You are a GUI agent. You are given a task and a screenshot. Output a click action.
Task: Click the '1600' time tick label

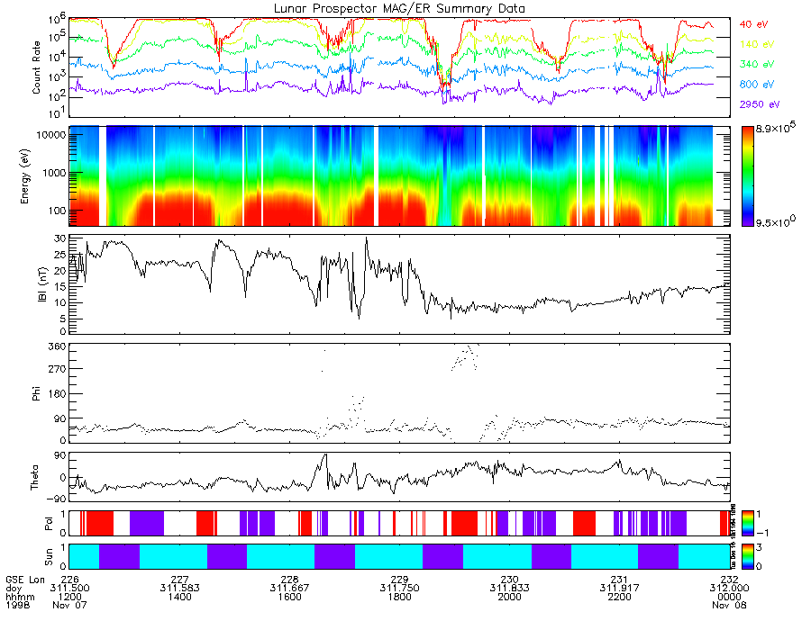click(289, 597)
